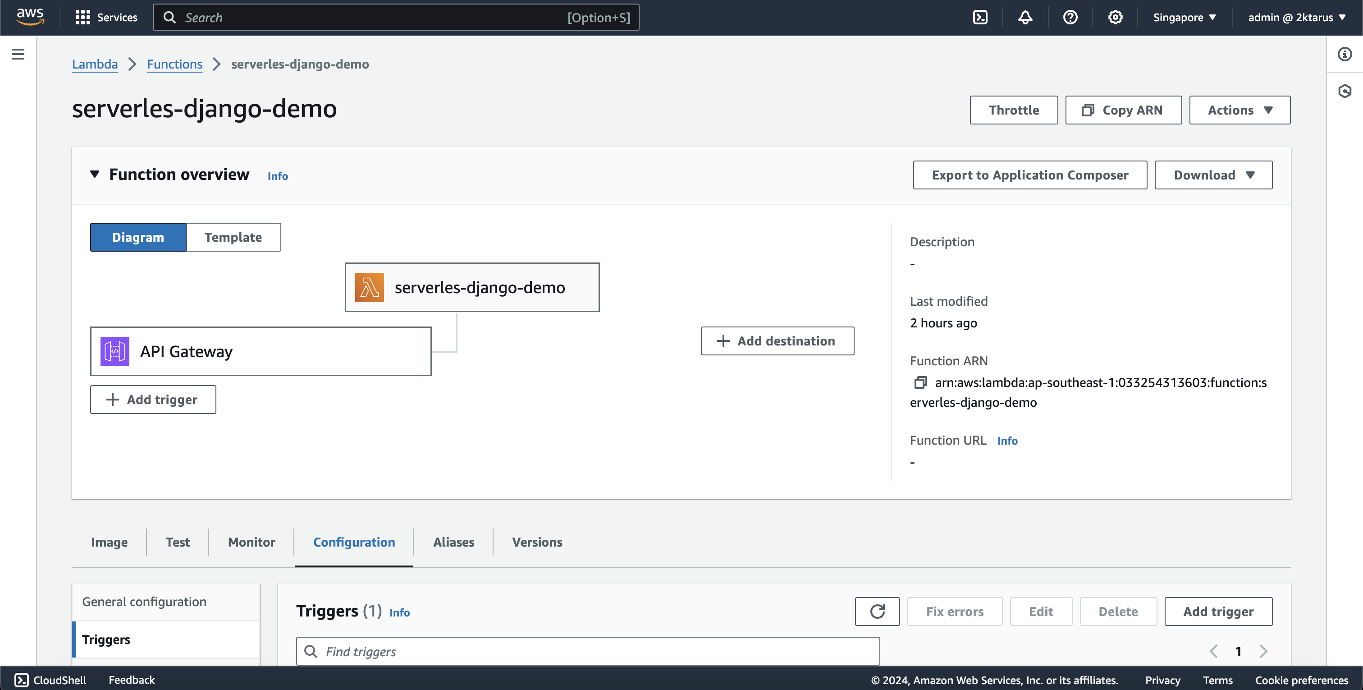Open the Privacy link in the footer
1363x690 pixels.
pos(1162,680)
